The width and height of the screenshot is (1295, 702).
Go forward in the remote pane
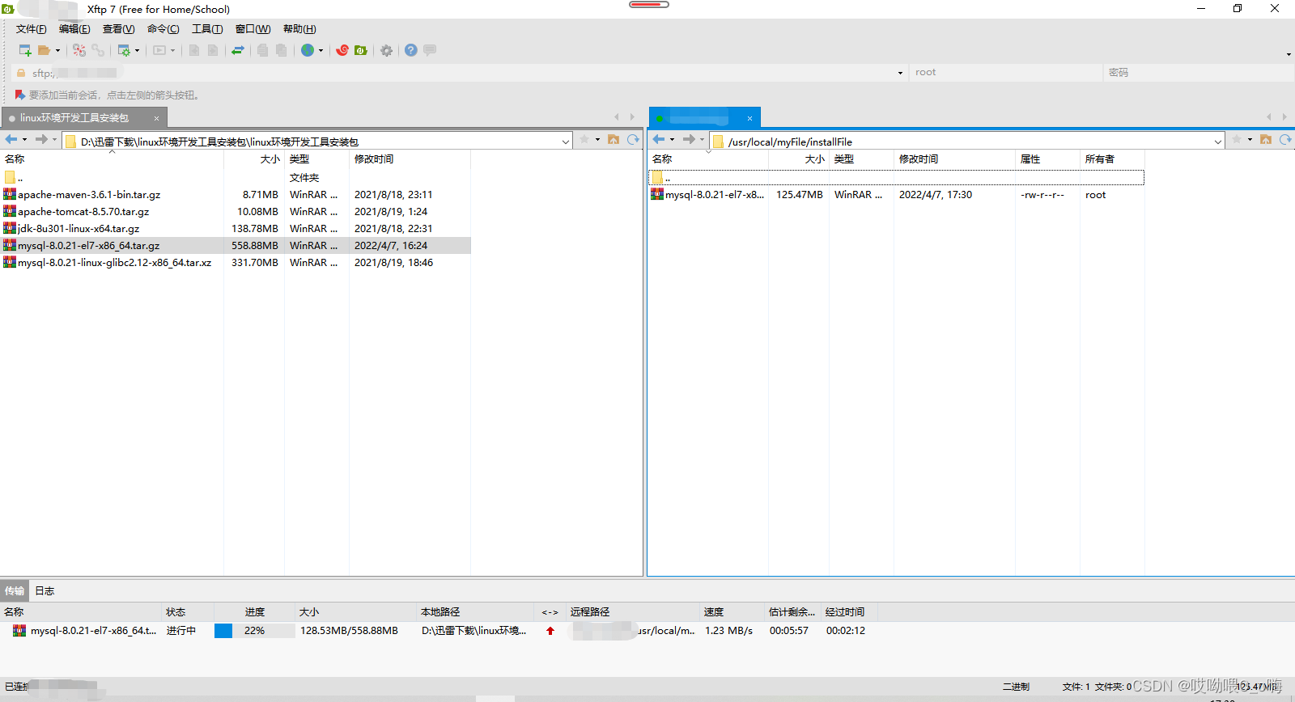[689, 139]
